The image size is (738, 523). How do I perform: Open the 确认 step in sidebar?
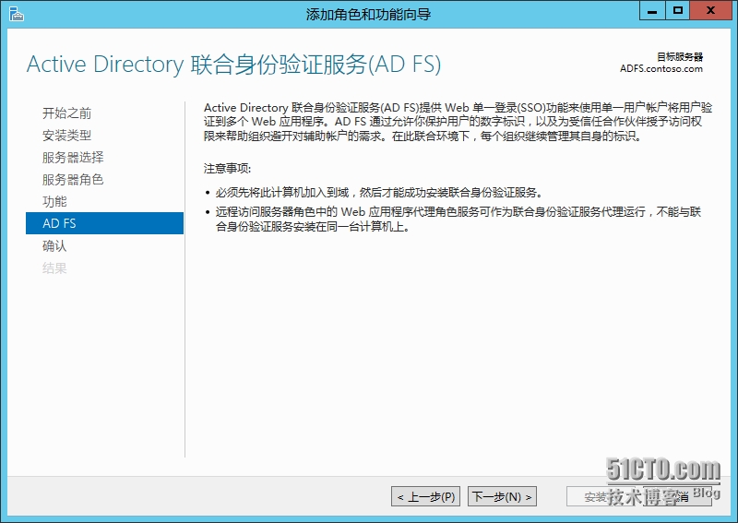(54, 246)
